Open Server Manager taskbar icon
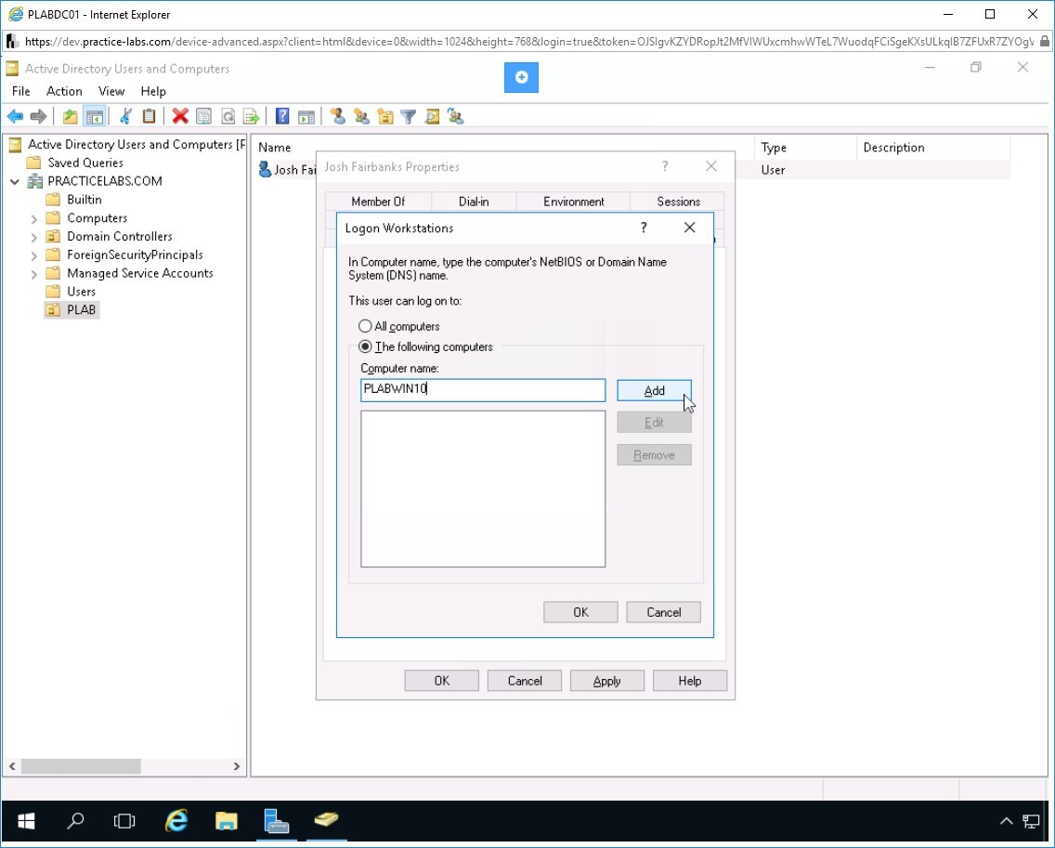Image resolution: width=1055 pixels, height=848 pixels. point(276,820)
